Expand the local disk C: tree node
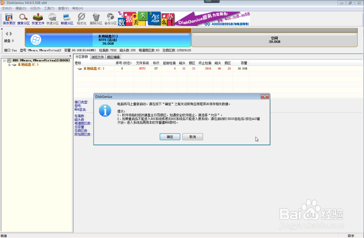 pos(9,65)
